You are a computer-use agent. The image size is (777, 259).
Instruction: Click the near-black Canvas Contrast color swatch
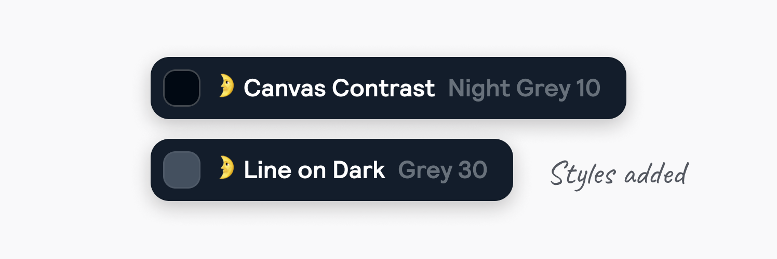(x=182, y=88)
